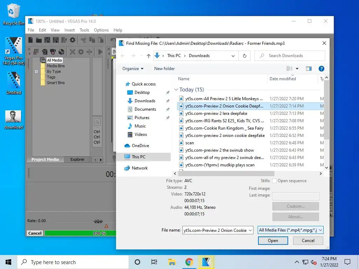Click the Cut scissors icon in VEGAS
Viewport: 359px width, 269px height.
(83, 40)
